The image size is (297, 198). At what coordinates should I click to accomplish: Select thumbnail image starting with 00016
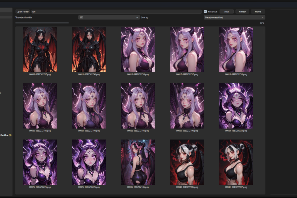click(138, 49)
